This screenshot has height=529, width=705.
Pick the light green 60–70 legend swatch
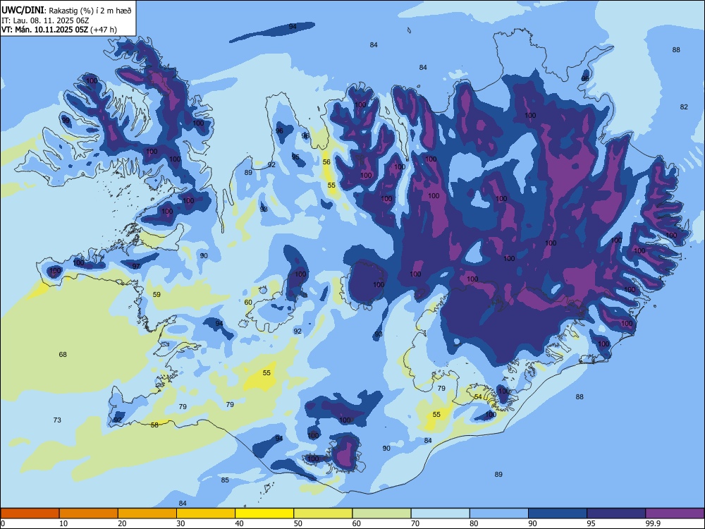click(381, 513)
